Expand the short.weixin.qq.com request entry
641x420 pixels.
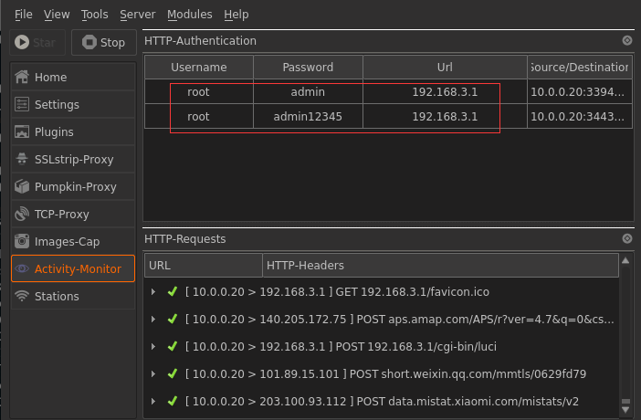153,374
